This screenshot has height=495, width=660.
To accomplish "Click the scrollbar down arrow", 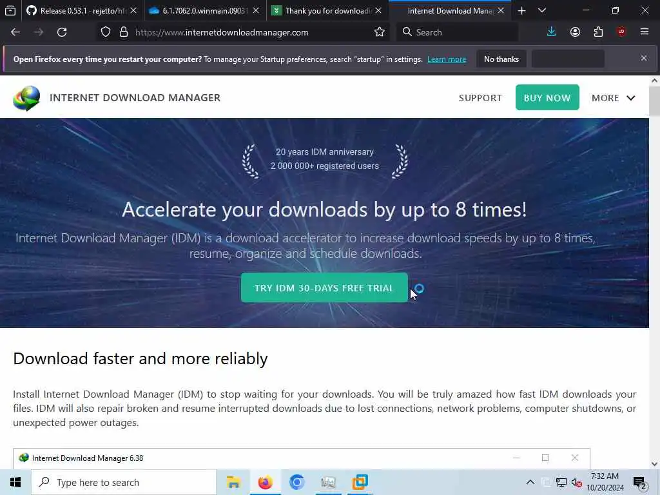I will click(655, 464).
